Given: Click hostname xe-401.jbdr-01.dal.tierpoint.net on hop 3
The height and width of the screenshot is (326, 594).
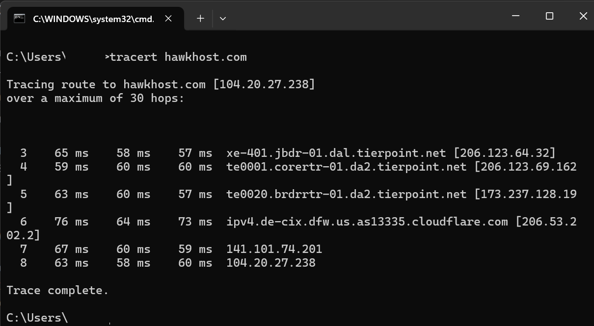Looking at the screenshot, I should (336, 153).
